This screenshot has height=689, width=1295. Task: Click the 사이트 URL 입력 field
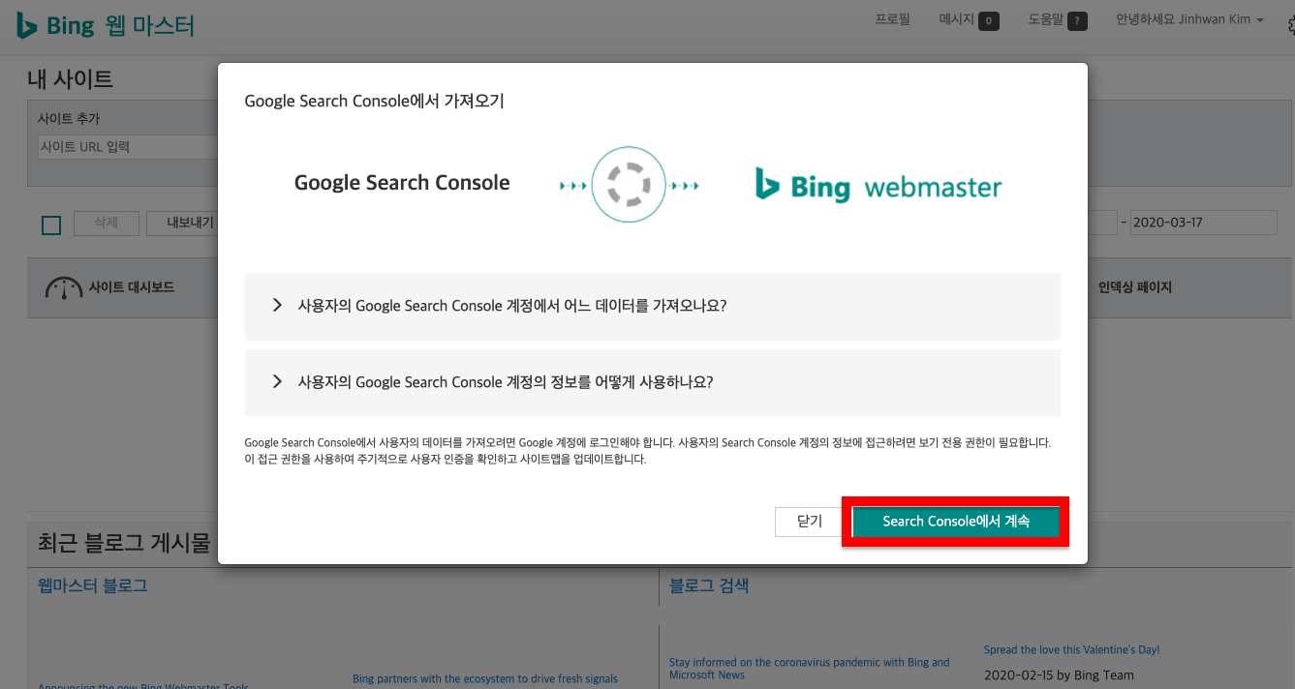(x=126, y=147)
